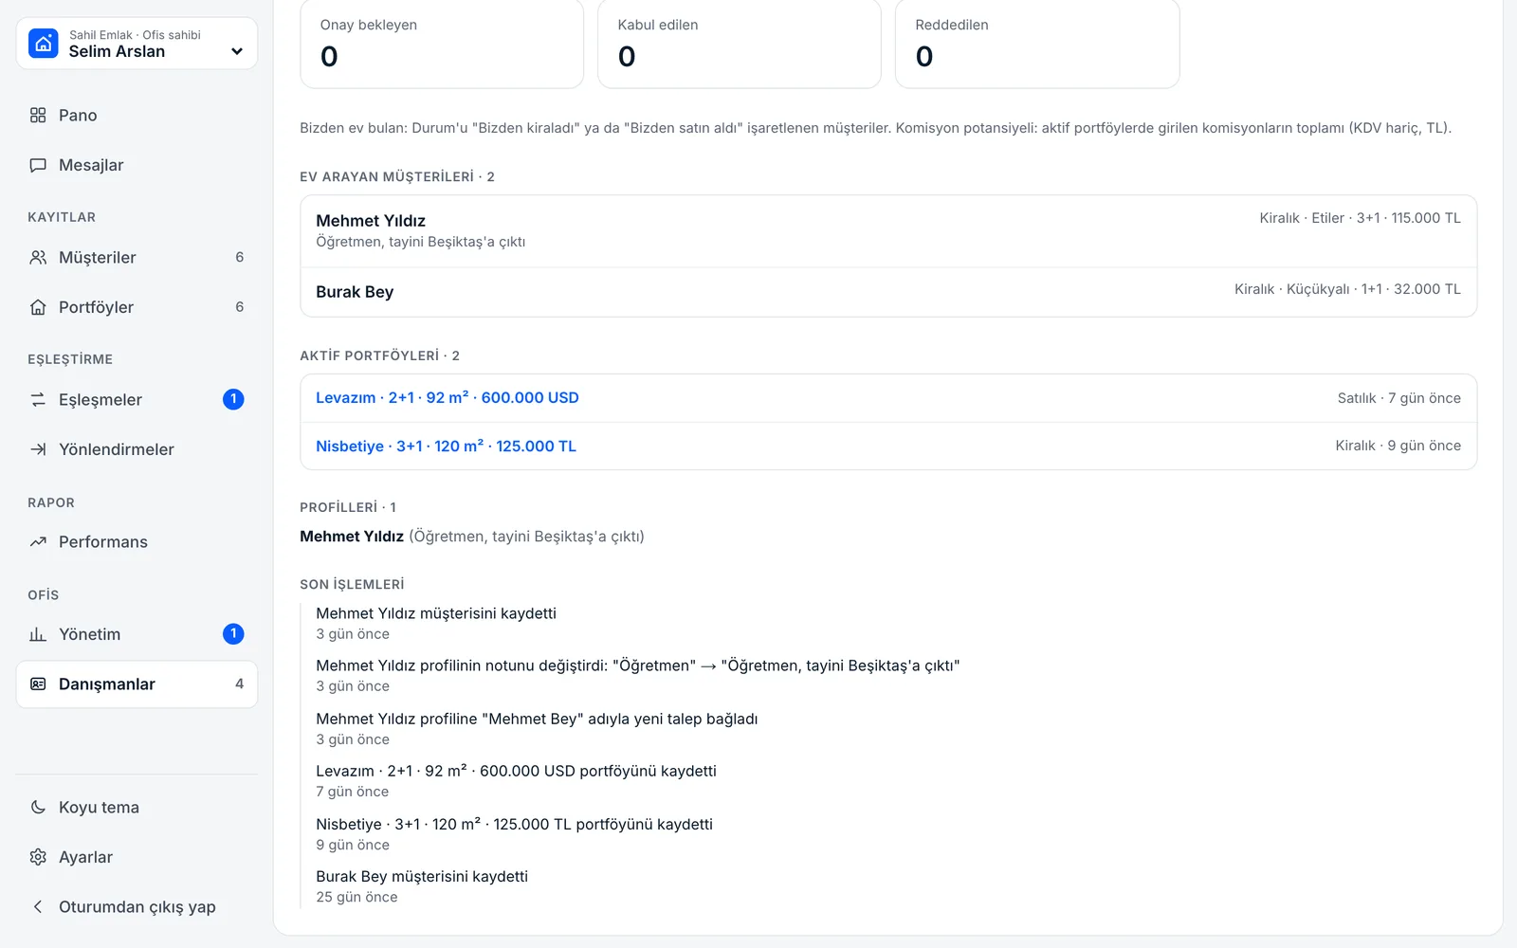Click the 'Levazım … portföyünü kaydetti' log entry
Screen dimensions: 1517x948
516,771
